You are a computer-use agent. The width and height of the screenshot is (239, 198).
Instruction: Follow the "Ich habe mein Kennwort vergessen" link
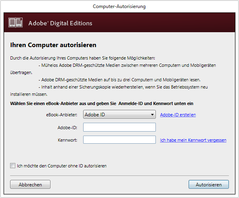point(193,140)
